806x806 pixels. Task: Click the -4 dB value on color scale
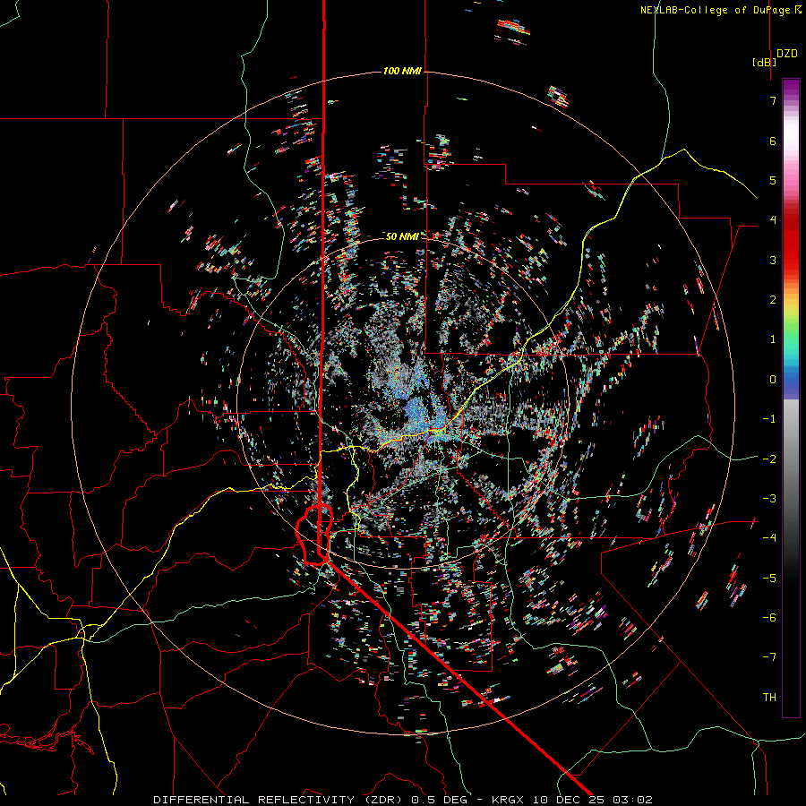coord(769,538)
